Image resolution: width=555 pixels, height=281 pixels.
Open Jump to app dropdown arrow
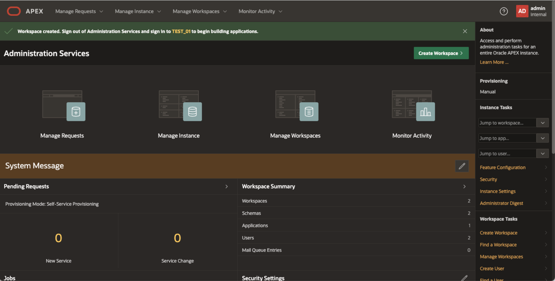[x=543, y=138]
